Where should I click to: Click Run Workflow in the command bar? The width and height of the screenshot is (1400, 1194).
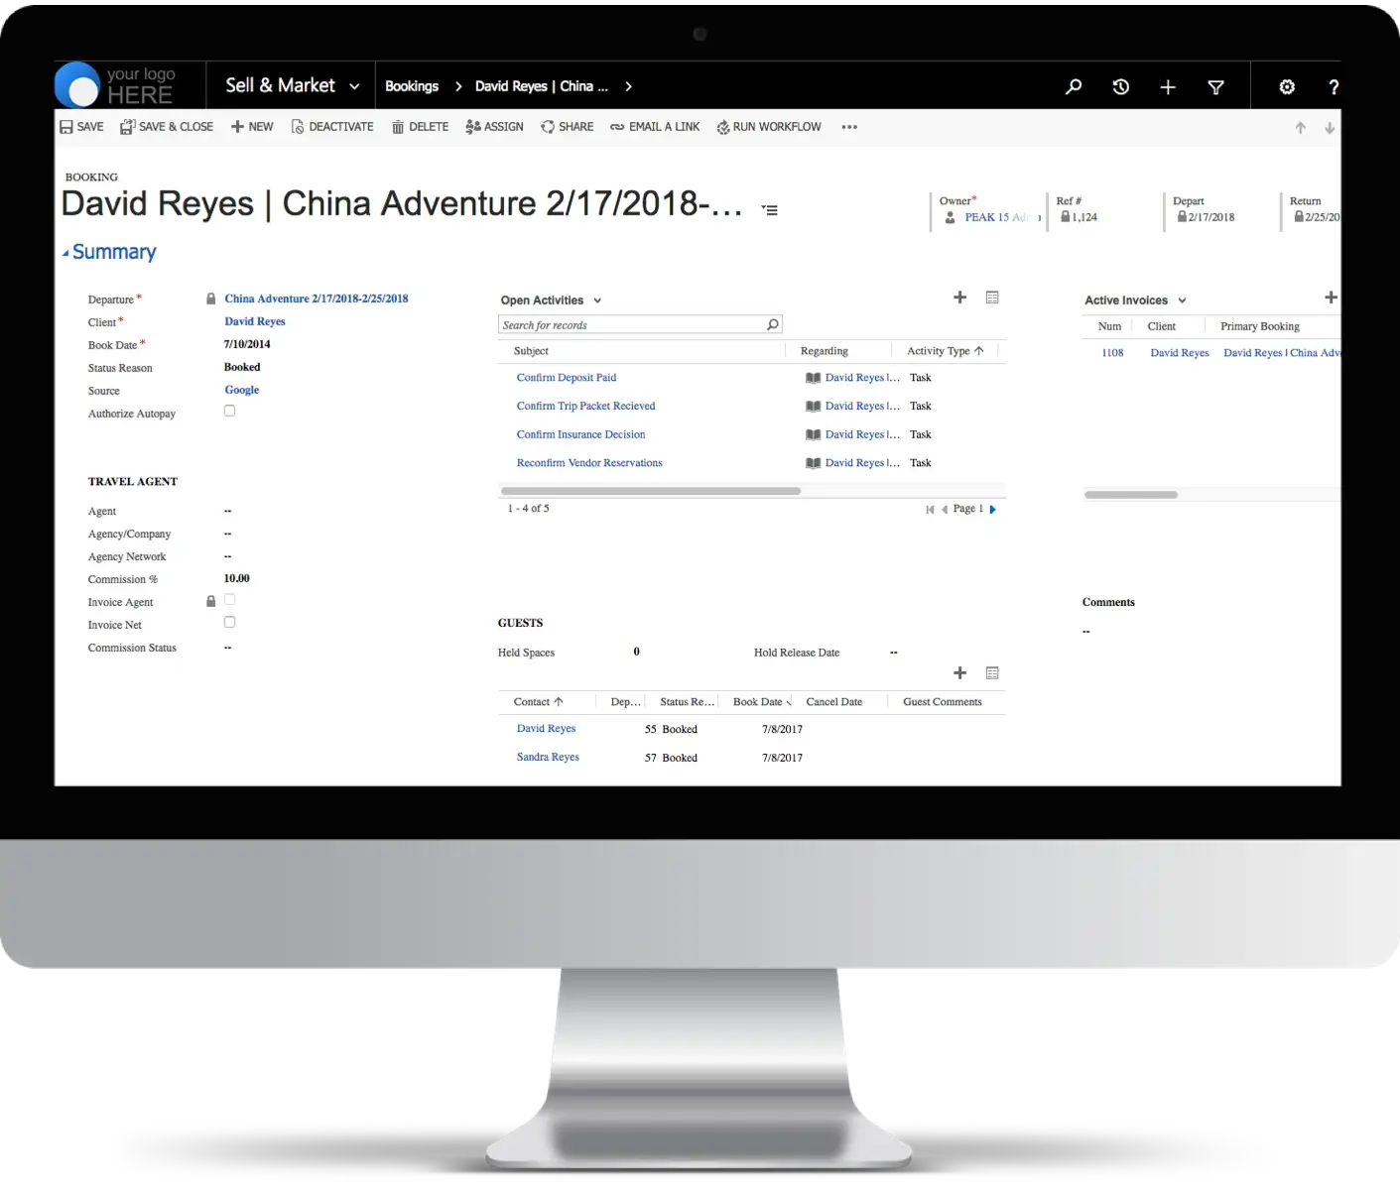[x=769, y=127]
